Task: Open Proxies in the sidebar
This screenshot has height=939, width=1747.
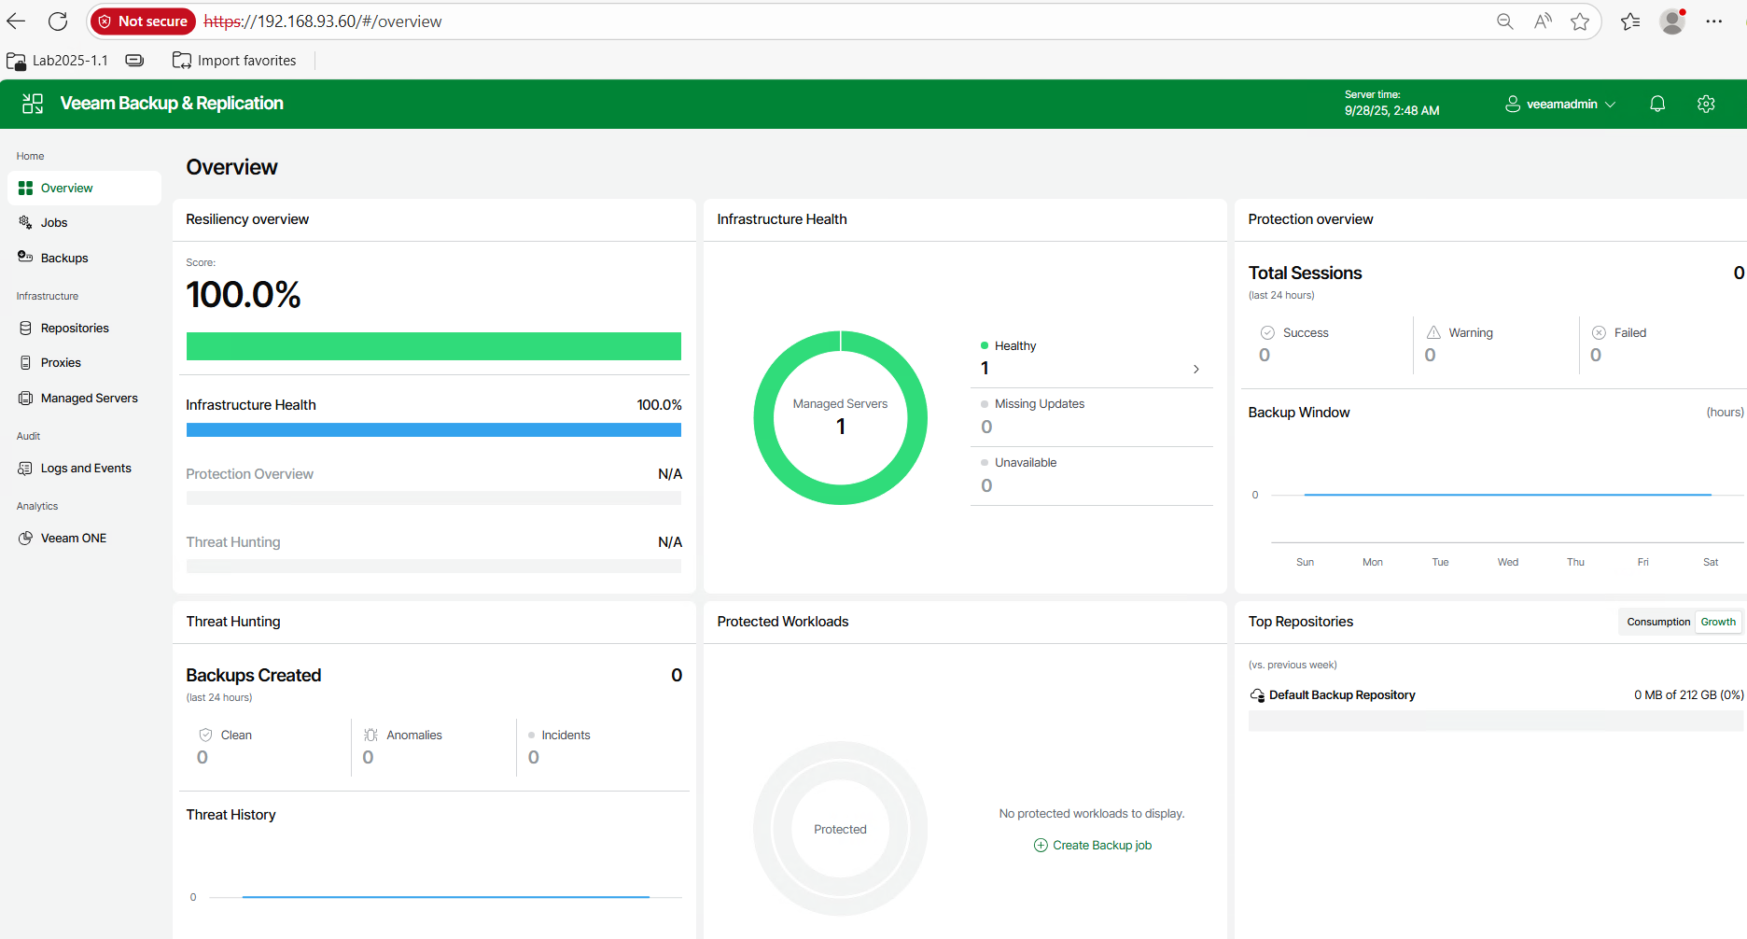Action: click(x=61, y=363)
